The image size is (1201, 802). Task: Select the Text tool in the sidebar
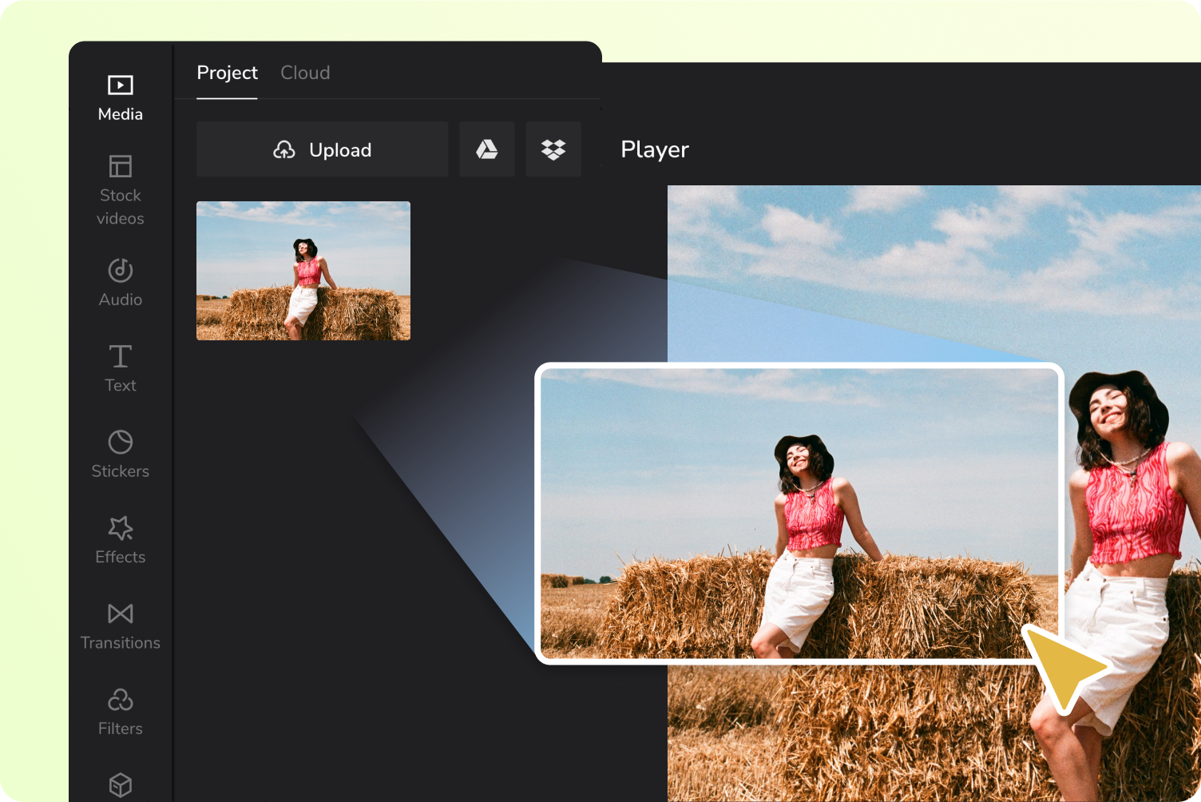pos(120,368)
